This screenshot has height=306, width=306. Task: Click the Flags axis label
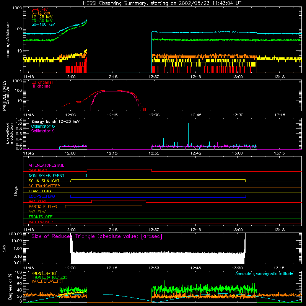click(15, 191)
